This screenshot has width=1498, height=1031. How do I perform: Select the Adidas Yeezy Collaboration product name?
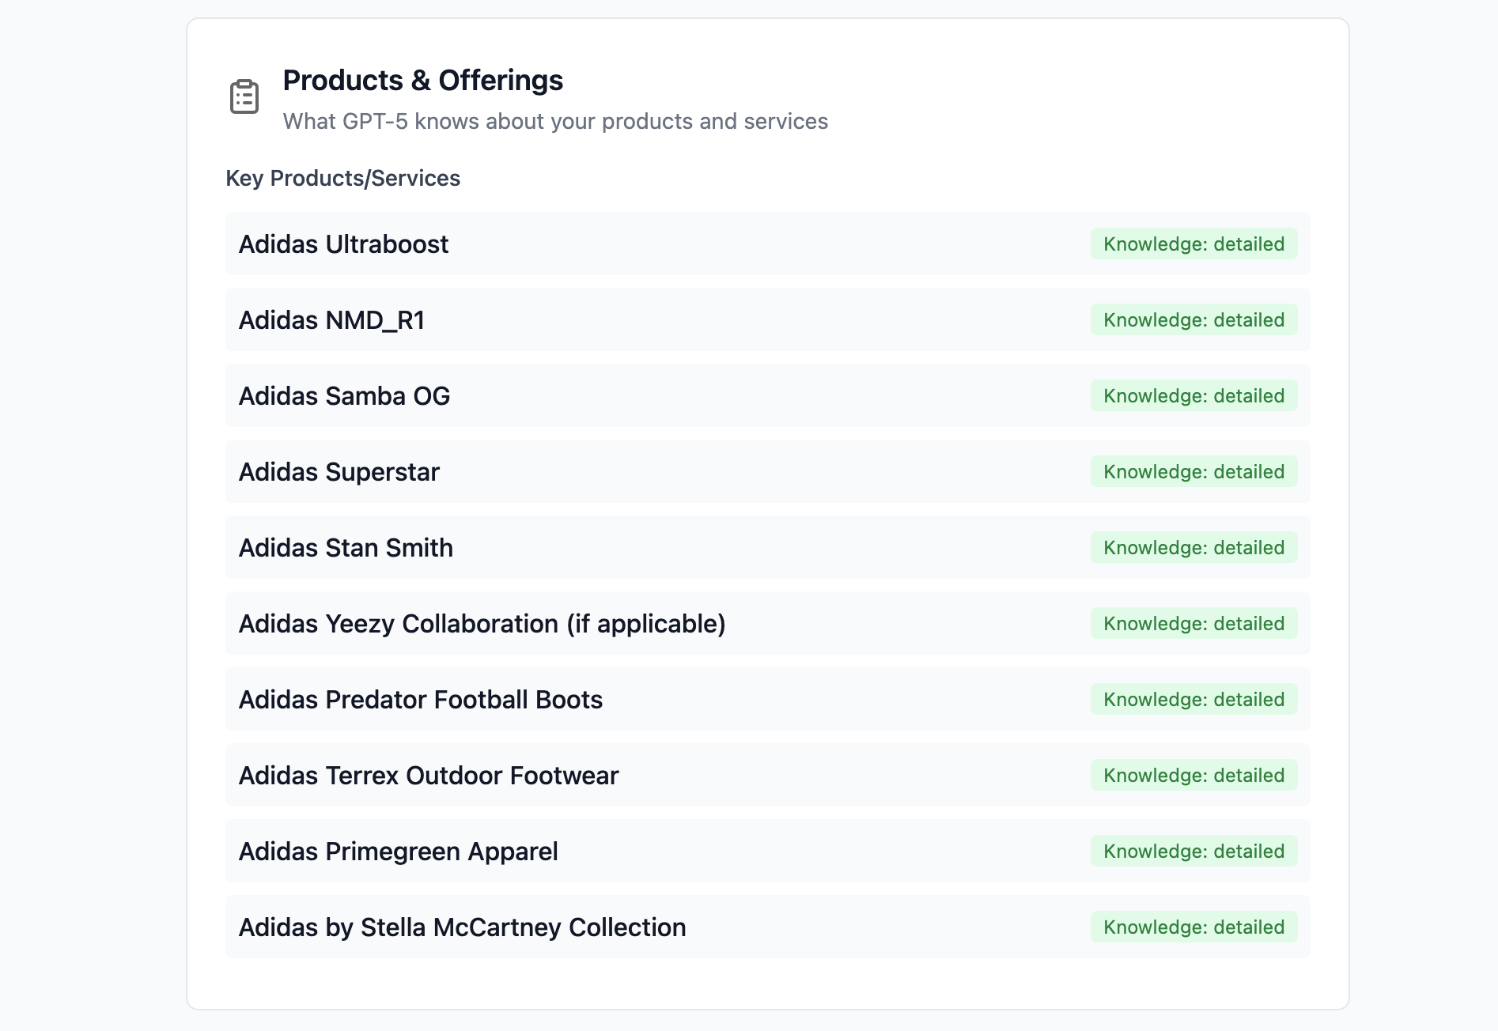482,624
